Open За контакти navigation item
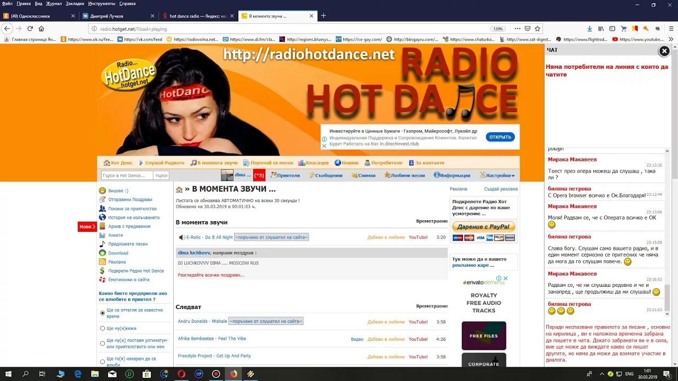Screen dimensions: 678x381 pos(426,163)
